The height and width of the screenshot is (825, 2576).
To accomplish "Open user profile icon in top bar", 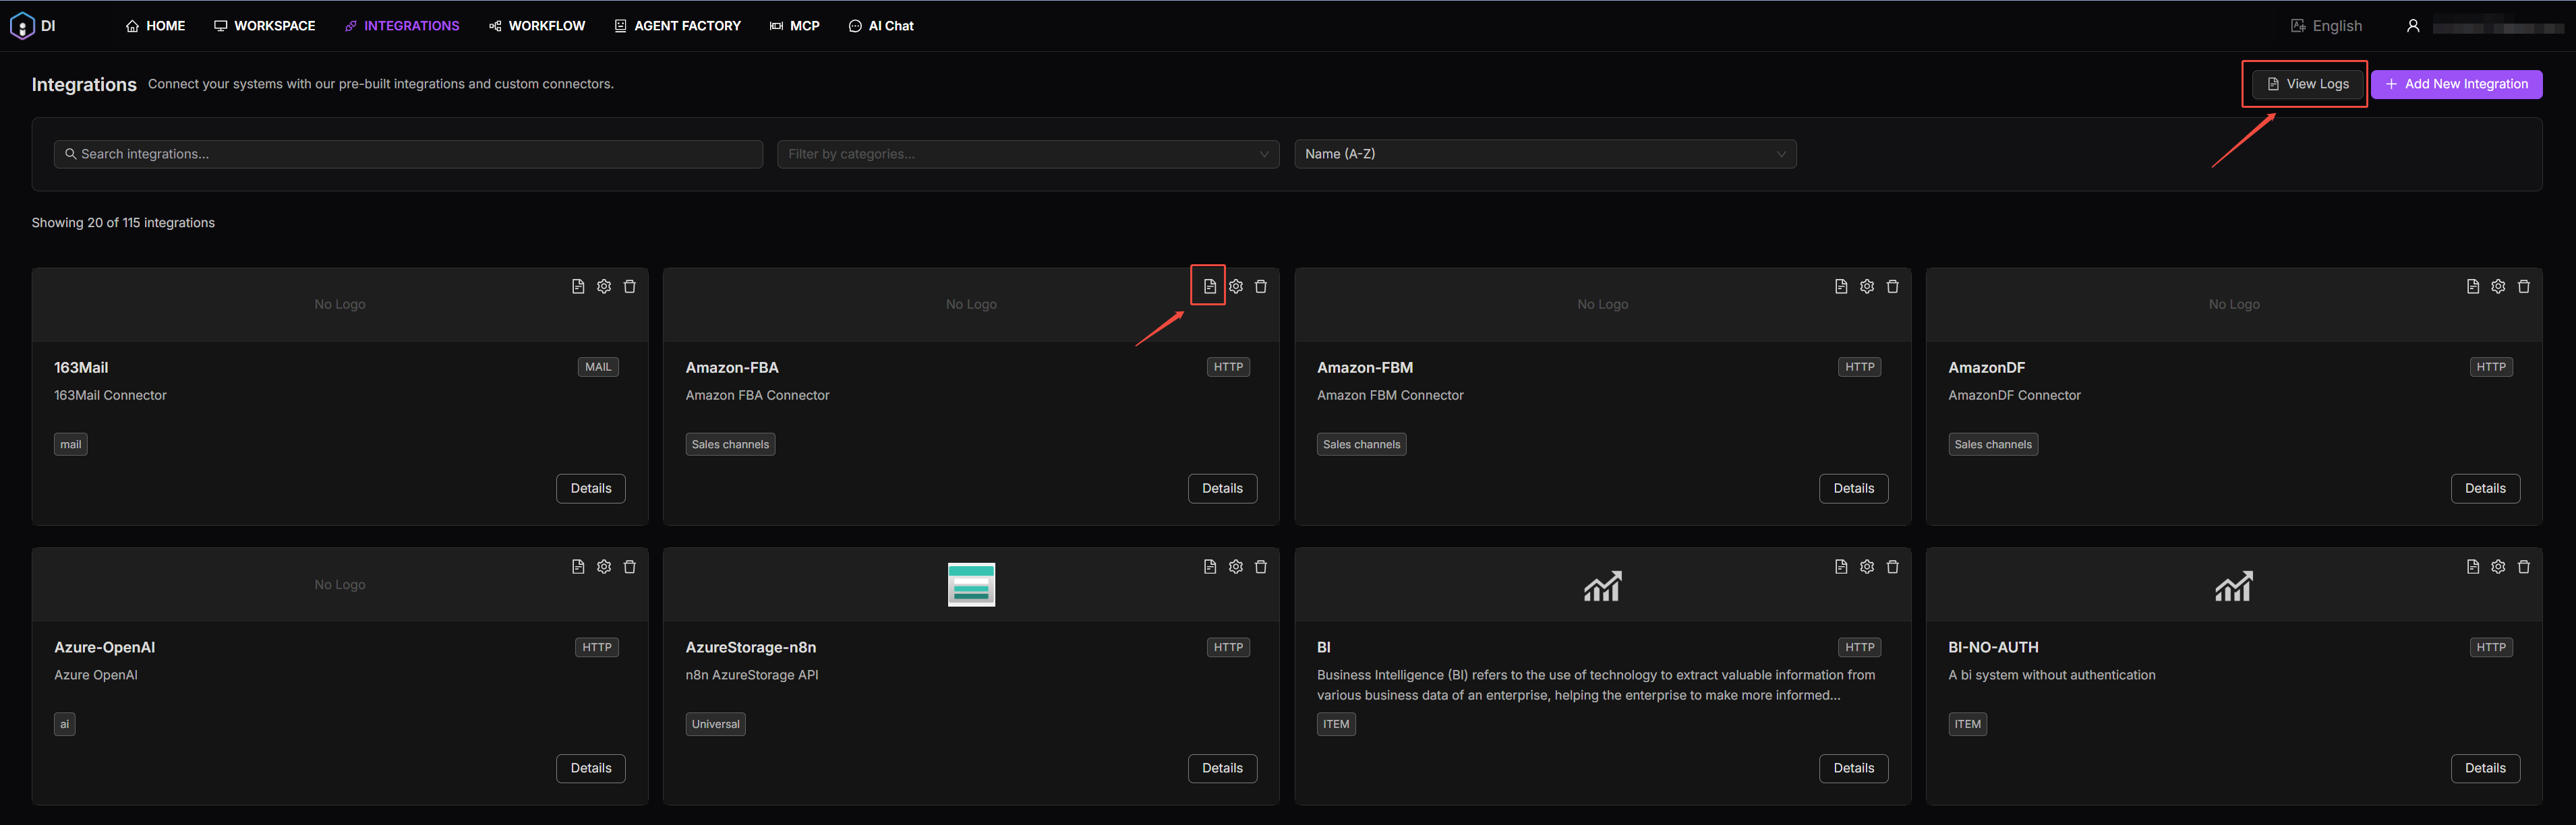I will click(2413, 26).
